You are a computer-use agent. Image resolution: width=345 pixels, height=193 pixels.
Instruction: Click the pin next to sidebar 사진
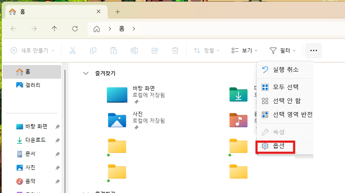57,168
